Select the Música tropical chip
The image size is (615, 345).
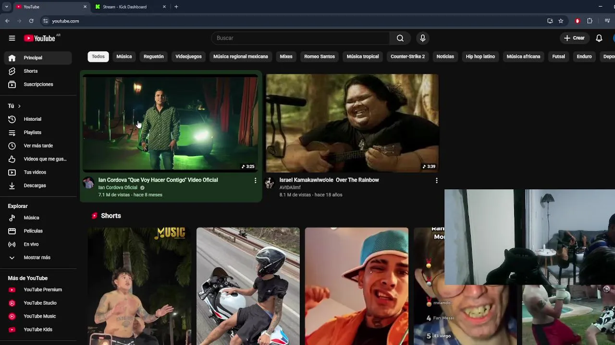(363, 57)
